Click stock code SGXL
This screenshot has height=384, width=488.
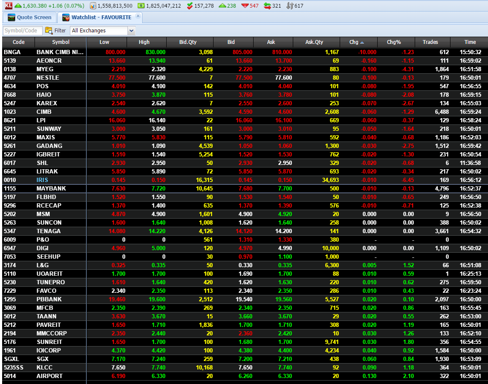12,359
